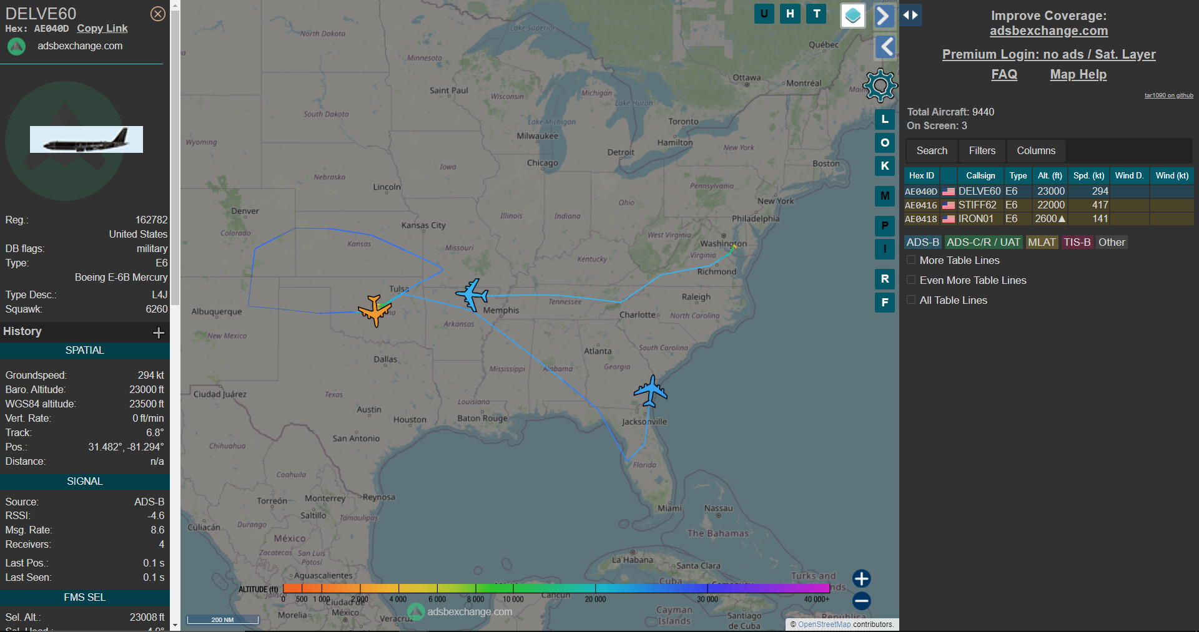Click the T map toggle button
The image size is (1199, 632).
[x=816, y=14]
